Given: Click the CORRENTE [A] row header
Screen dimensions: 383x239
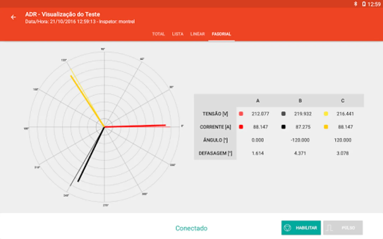Looking at the screenshot, I should (215, 127).
